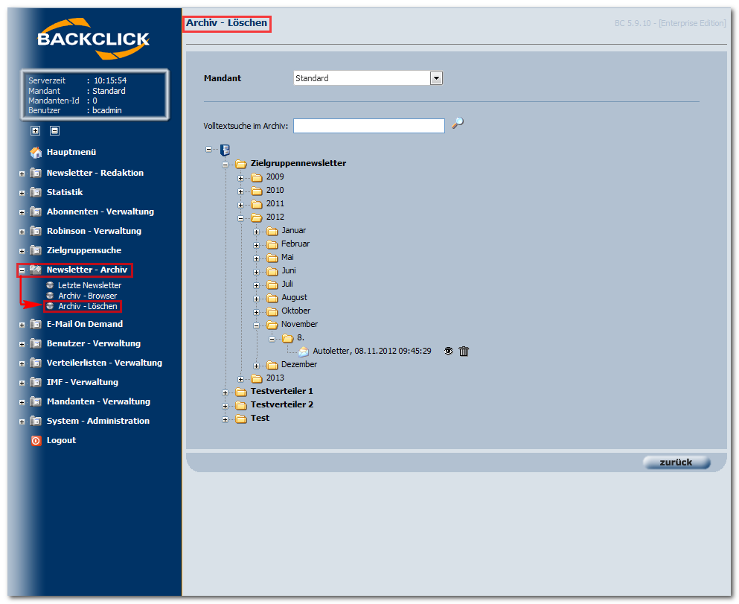Click the Hauptmenü house icon

point(36,152)
